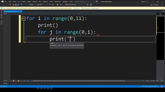The width and height of the screenshot is (165, 92).
Task: Open the Build menu
Action: click(x=29, y=2)
